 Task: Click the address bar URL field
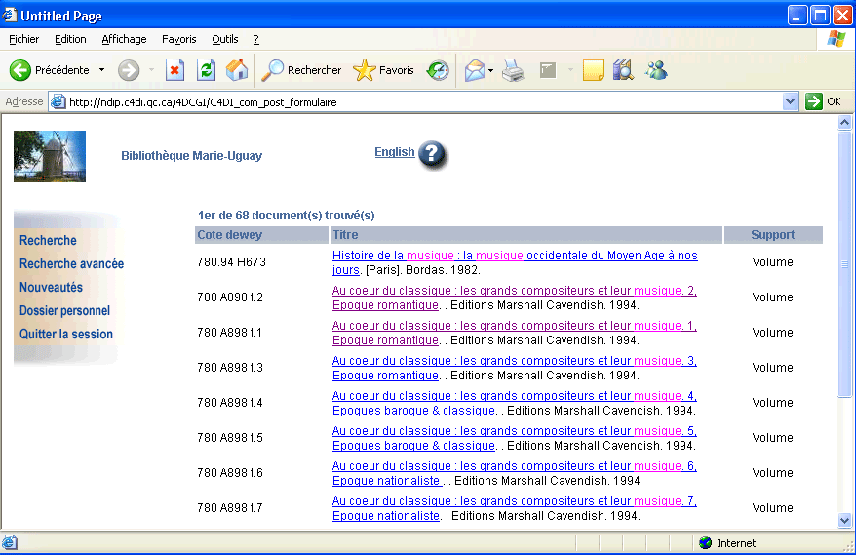419,101
